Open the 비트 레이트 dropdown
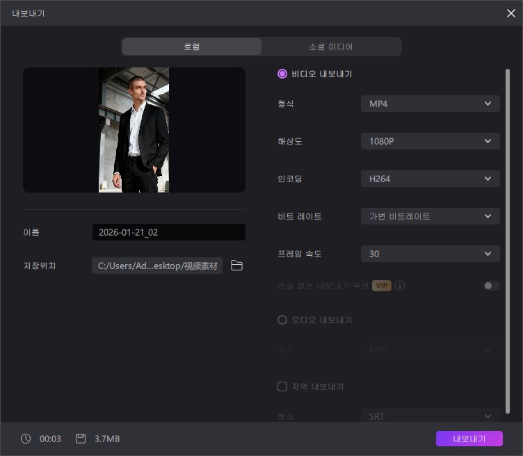Viewport: 523px width, 456px height. point(431,216)
